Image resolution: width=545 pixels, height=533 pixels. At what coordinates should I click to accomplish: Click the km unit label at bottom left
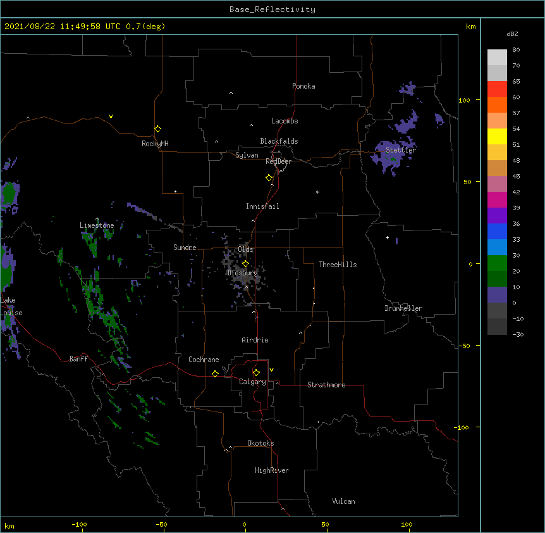coord(9,525)
